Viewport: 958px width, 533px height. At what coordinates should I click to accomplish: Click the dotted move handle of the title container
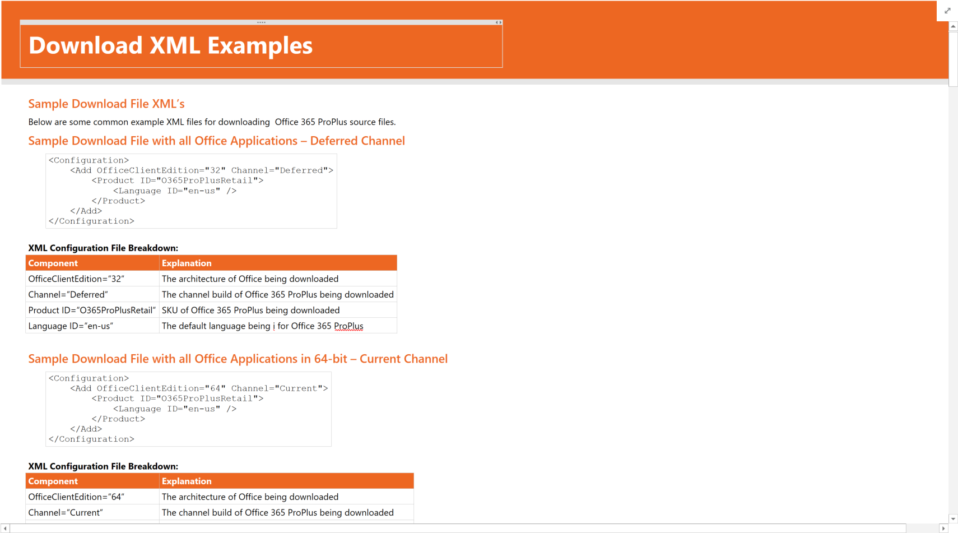[x=261, y=22]
